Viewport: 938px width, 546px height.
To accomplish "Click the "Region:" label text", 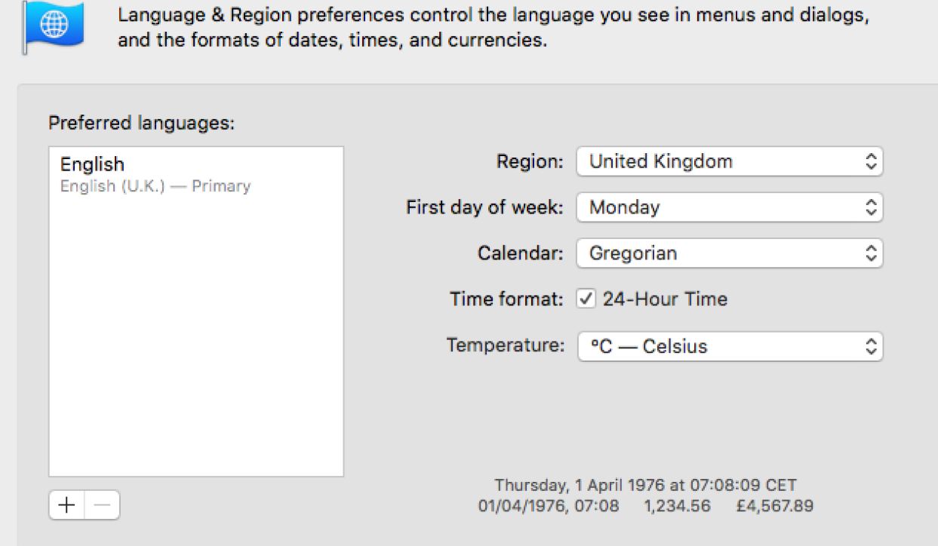I will [530, 161].
